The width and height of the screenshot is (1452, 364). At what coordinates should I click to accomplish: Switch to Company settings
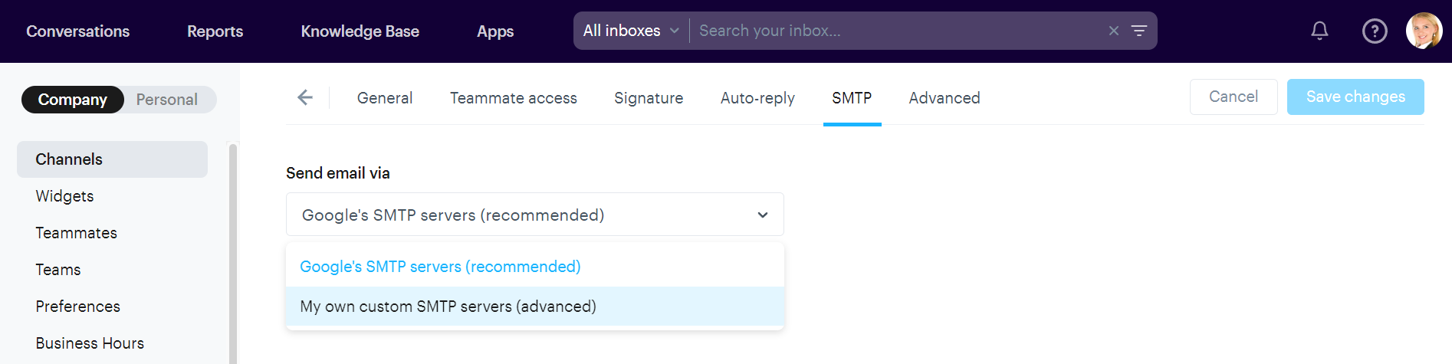click(x=73, y=100)
